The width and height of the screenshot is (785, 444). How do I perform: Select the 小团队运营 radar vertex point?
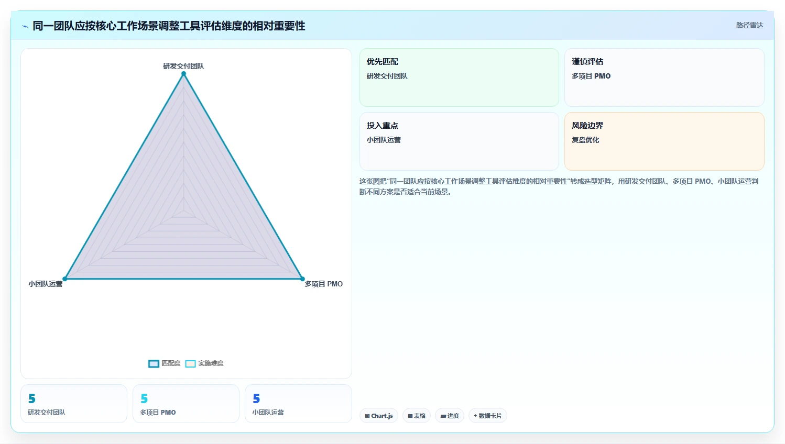coord(65,279)
